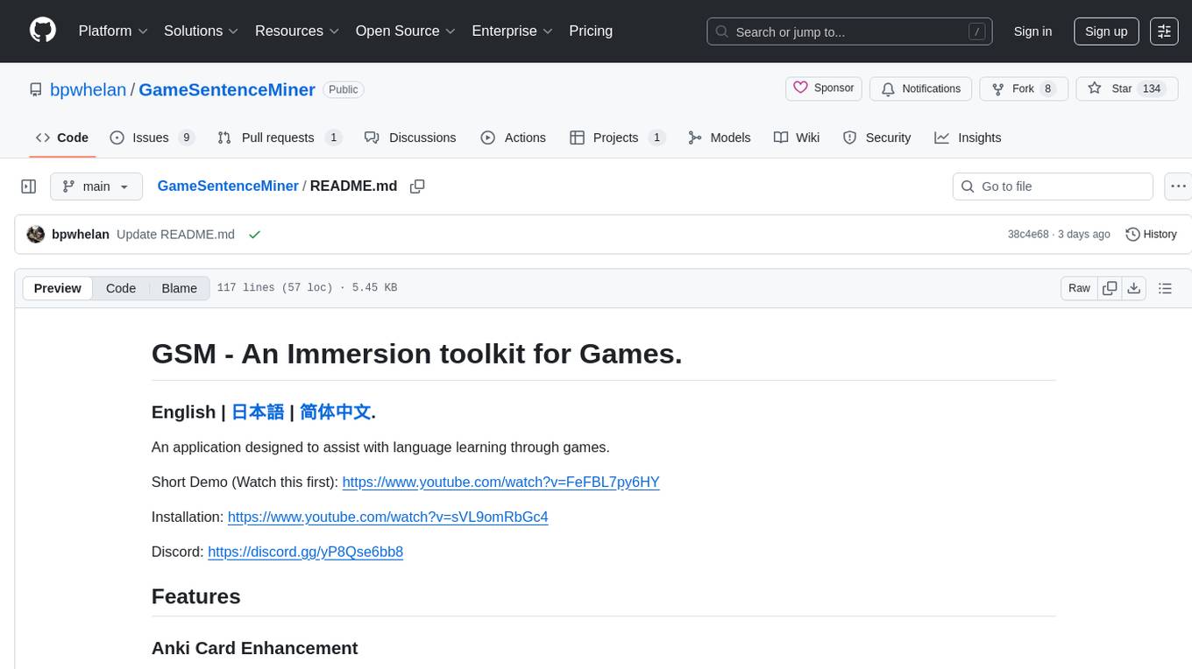Select the Code view toggle
Viewport: 1192px width, 669px height.
coord(121,288)
